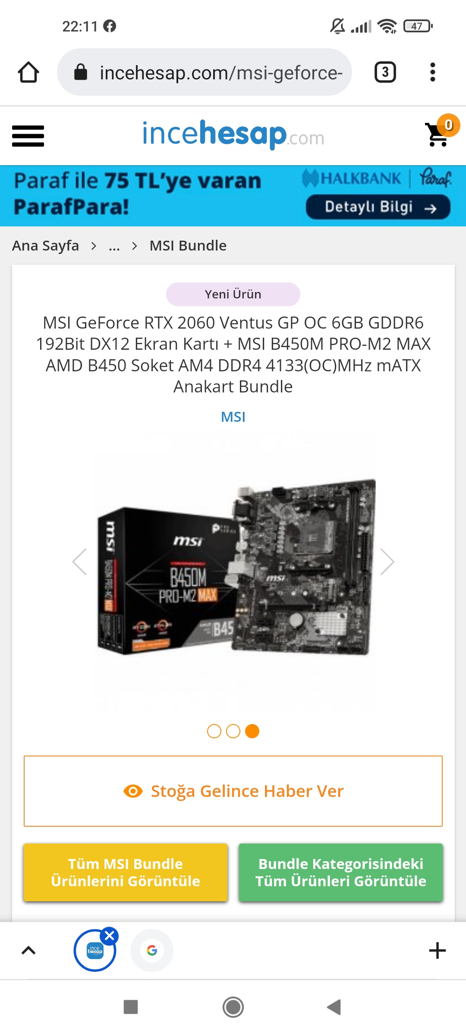466x1035 pixels.
Task: Open the tab switcher showing 3 tabs
Action: [385, 72]
